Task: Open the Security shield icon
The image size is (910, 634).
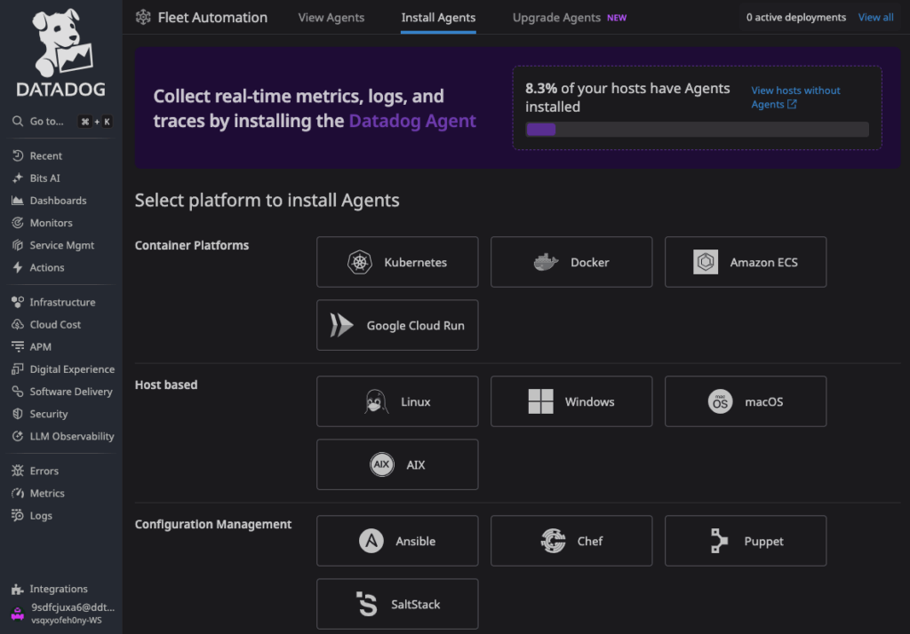Action: (x=18, y=414)
